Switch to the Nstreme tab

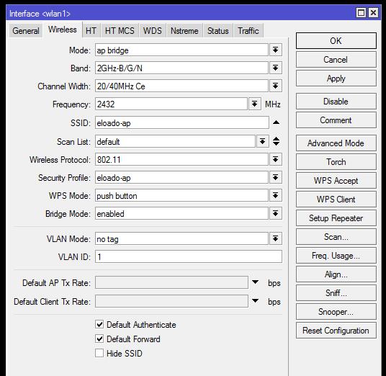coord(184,31)
